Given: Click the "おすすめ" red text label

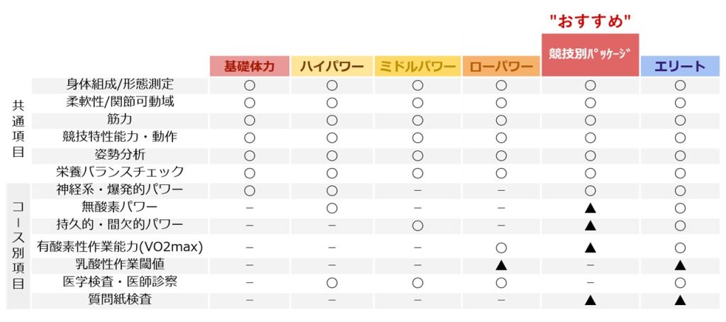Looking at the screenshot, I should 591,21.
